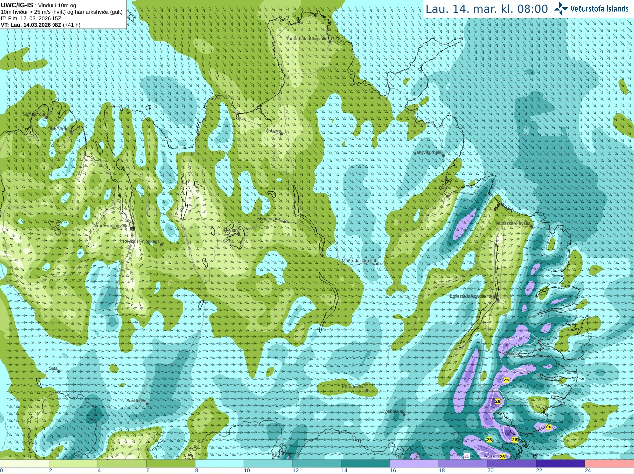Pick the 14–16 m/s dark teal legend swatch

click(x=366, y=464)
